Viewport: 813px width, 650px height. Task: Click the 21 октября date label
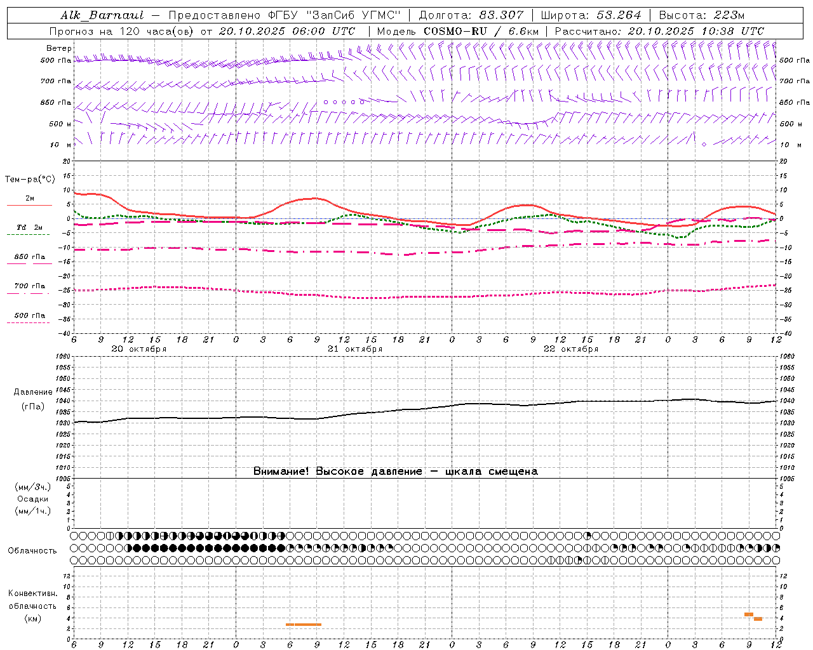355,349
